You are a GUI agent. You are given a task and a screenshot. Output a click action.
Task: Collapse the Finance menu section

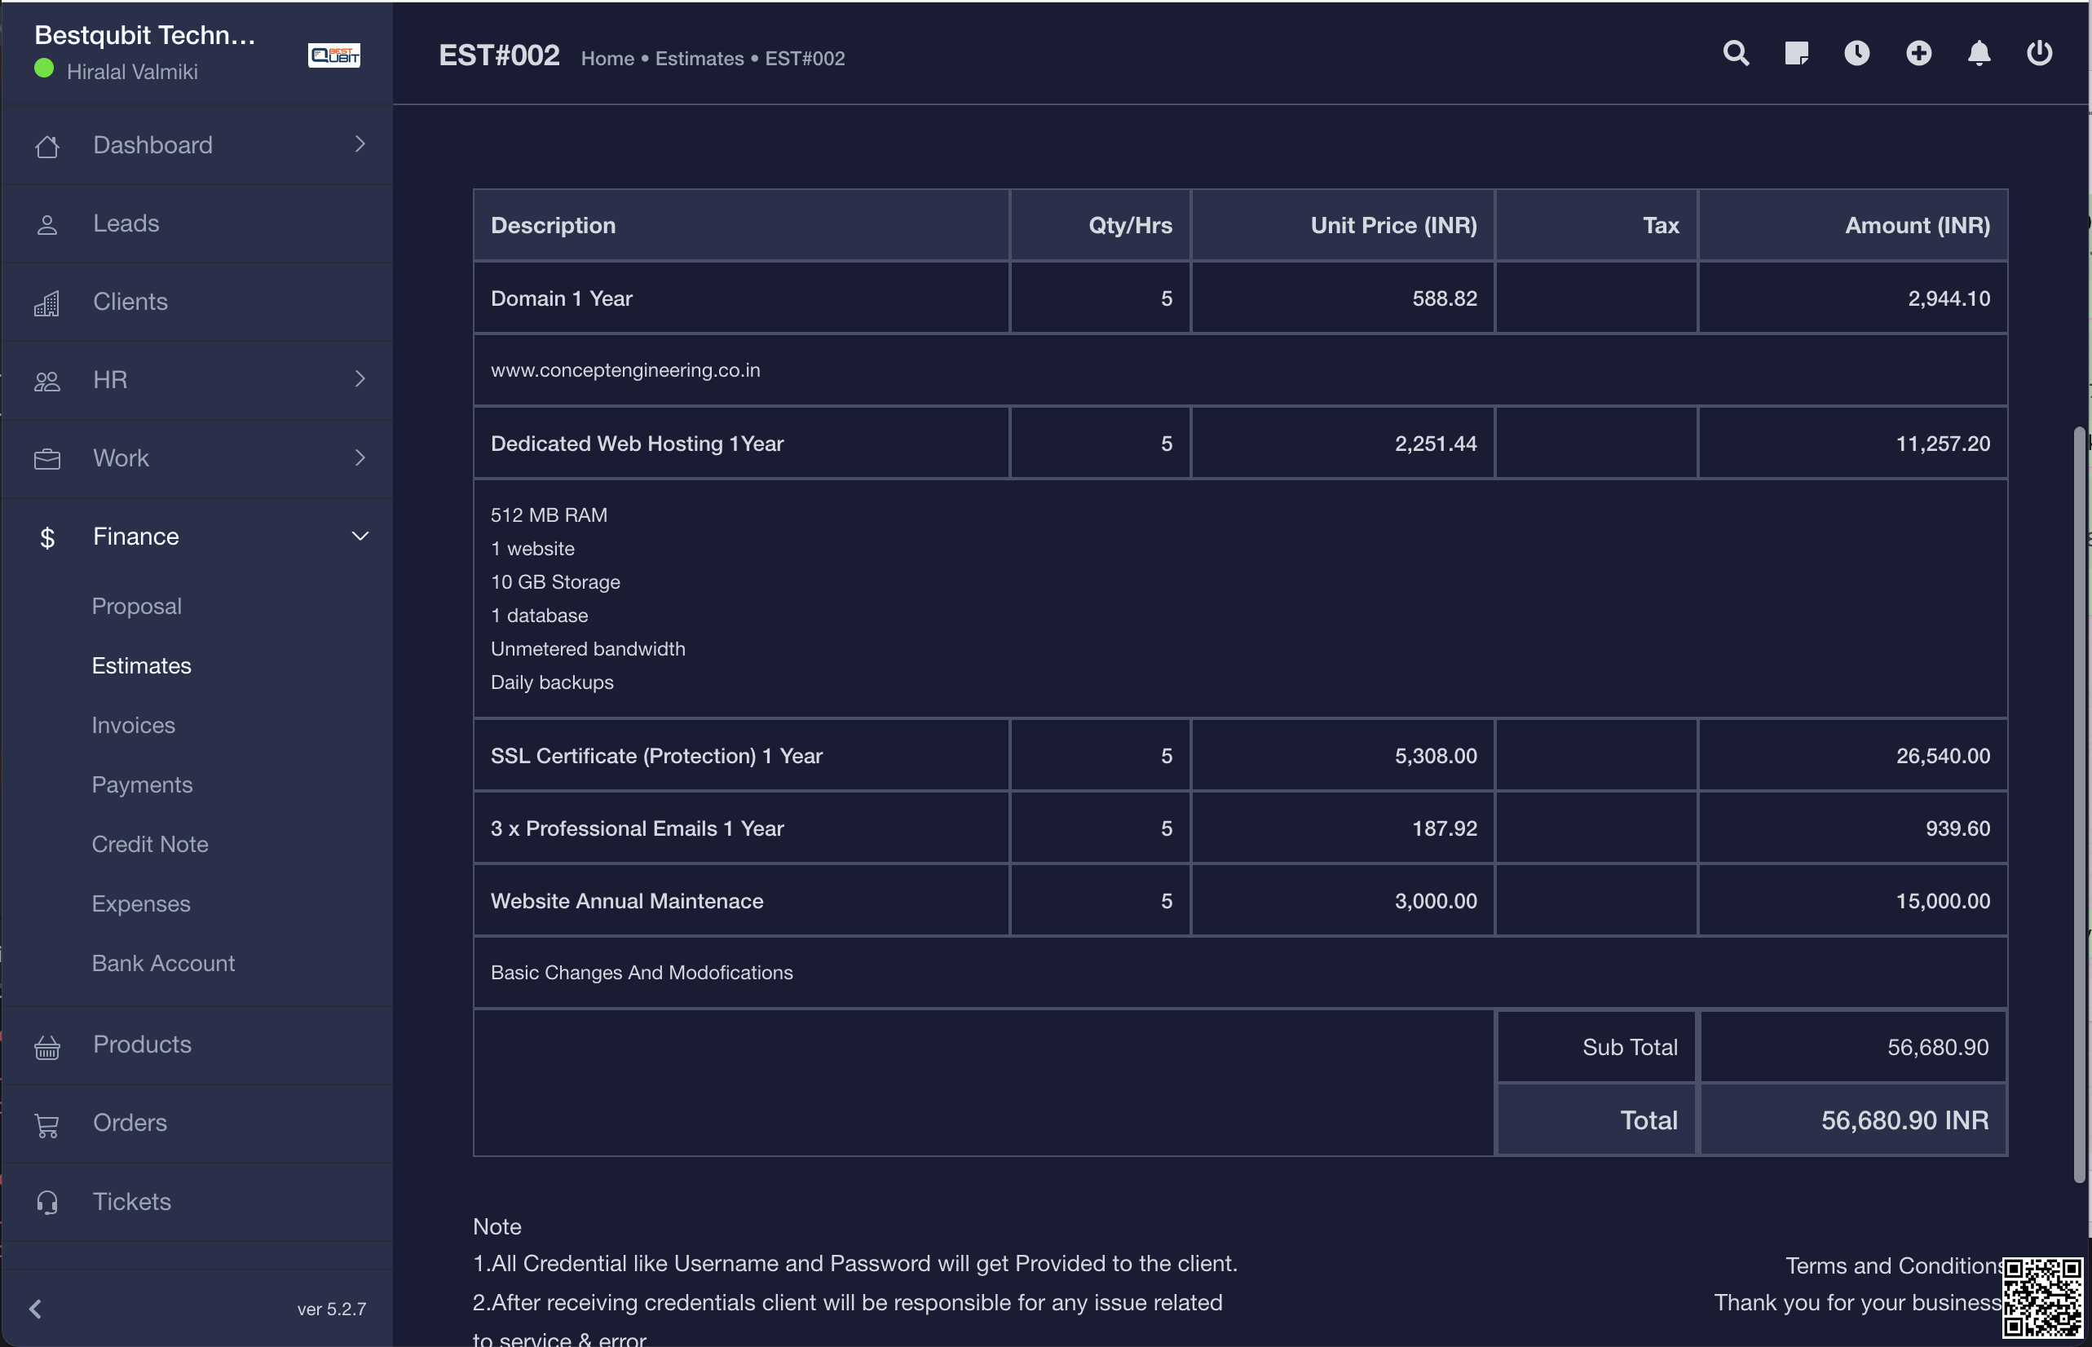(x=360, y=537)
